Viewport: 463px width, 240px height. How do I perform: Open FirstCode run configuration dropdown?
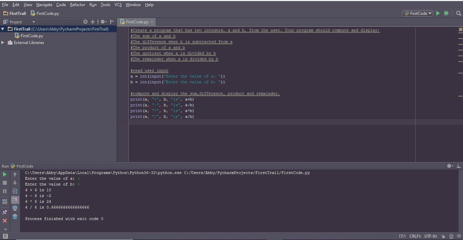[x=417, y=13]
